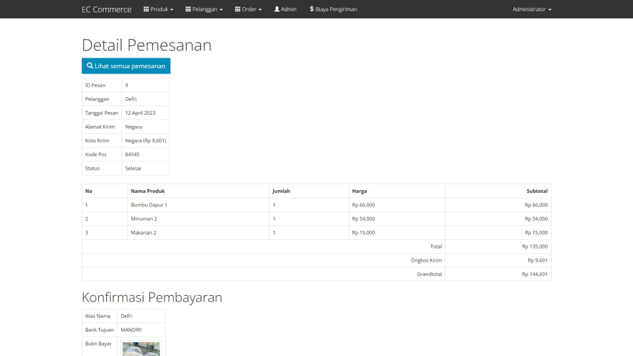Open the Bukti Bayar payment proof thumbnail
The height and width of the screenshot is (356, 633).
click(x=141, y=349)
